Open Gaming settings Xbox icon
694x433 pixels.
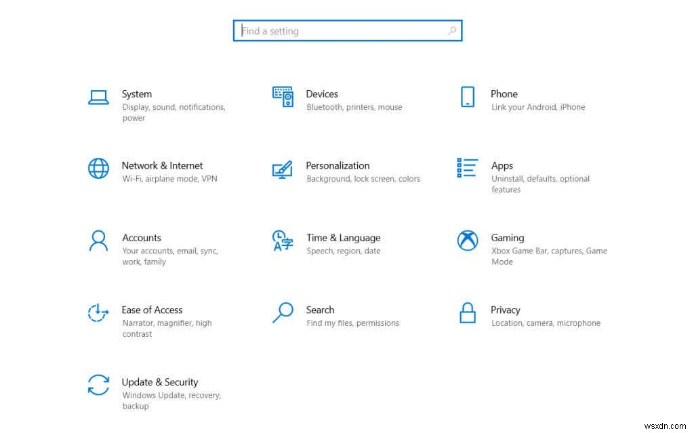point(467,241)
